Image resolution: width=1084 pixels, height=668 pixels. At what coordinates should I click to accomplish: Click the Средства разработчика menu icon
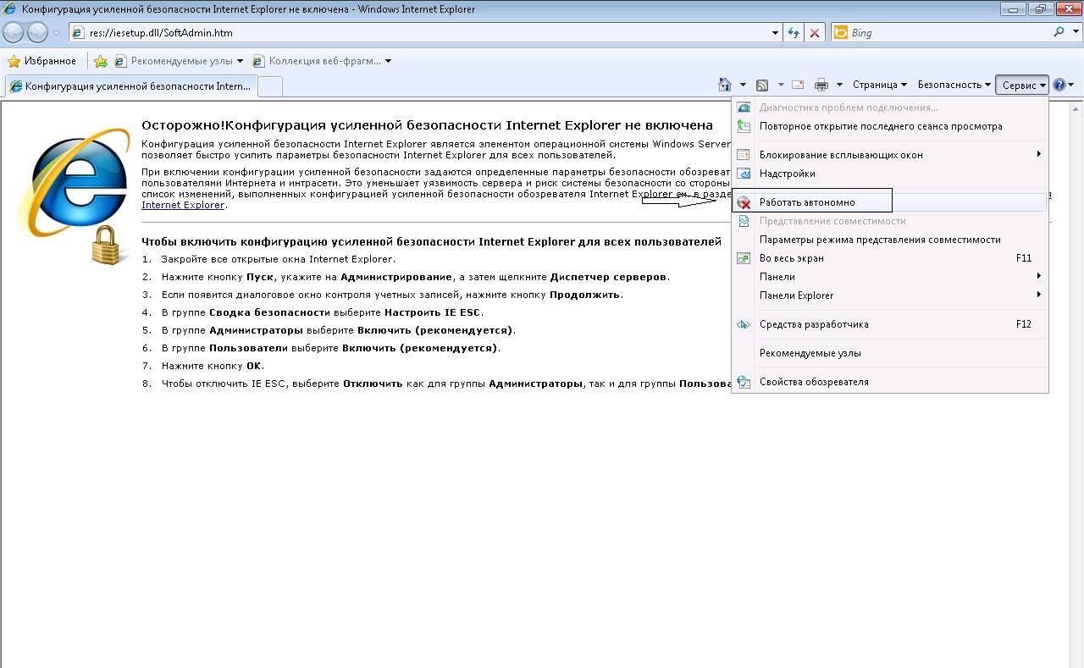click(744, 324)
